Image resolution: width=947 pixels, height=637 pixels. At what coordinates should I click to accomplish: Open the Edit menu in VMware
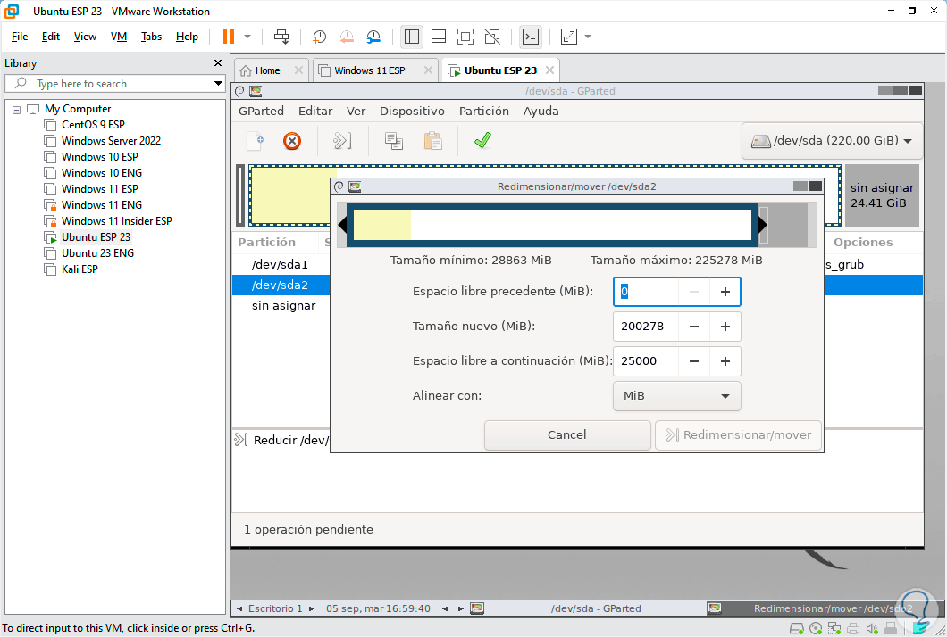click(x=51, y=37)
